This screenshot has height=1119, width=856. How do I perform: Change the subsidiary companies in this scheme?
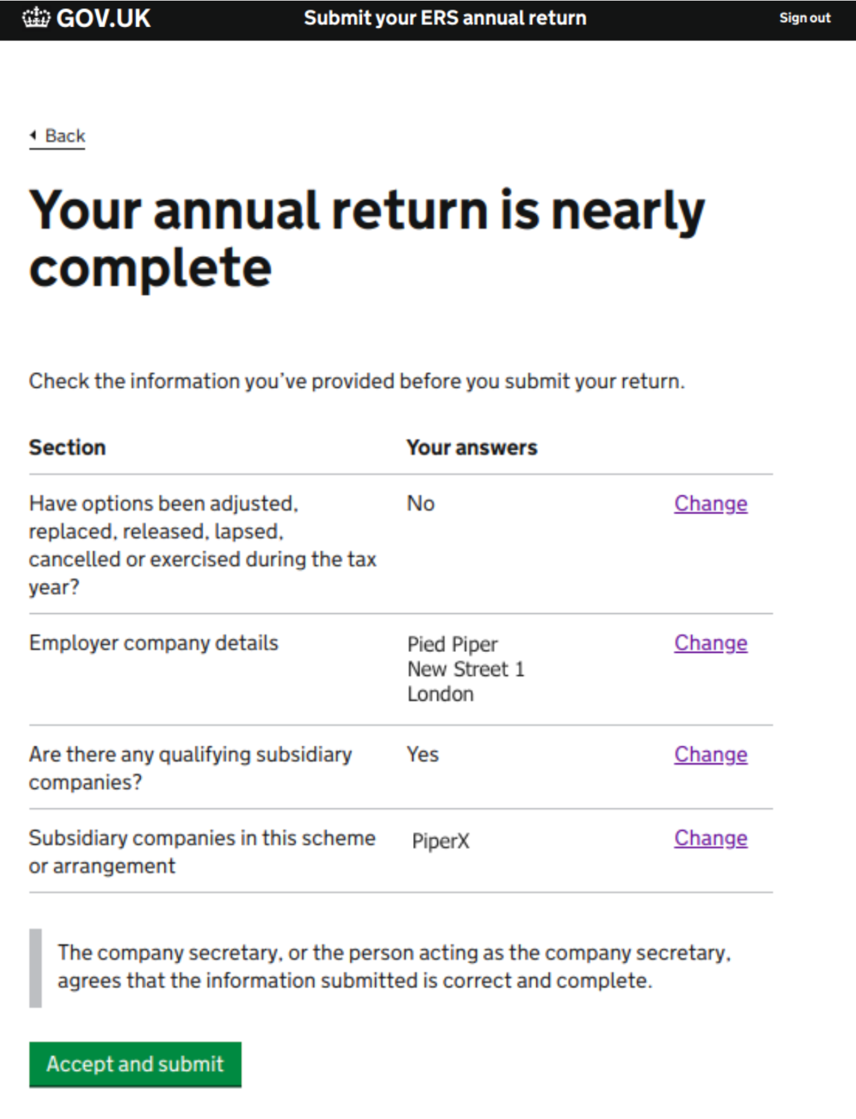tap(710, 838)
